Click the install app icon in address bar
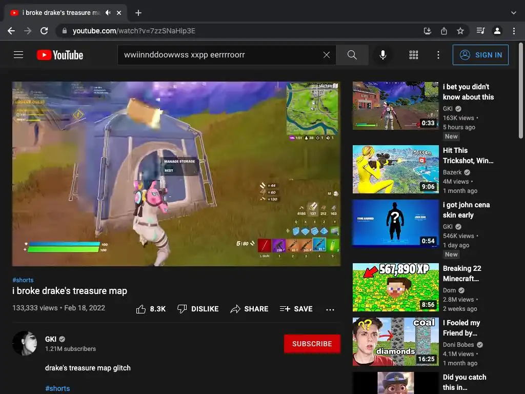 click(x=427, y=31)
